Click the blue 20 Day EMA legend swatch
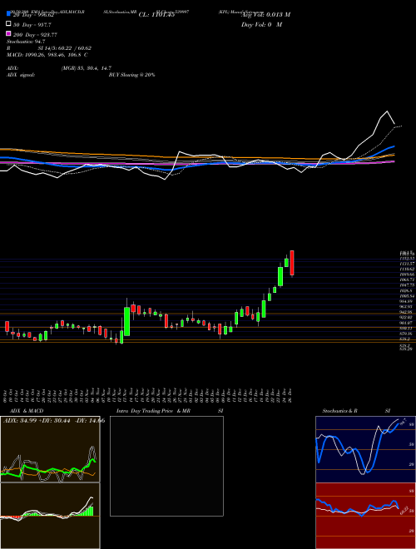 (8, 13)
